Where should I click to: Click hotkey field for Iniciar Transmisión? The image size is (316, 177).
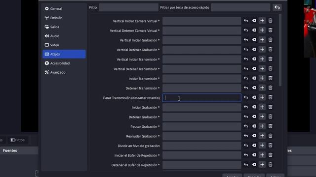click(x=201, y=79)
